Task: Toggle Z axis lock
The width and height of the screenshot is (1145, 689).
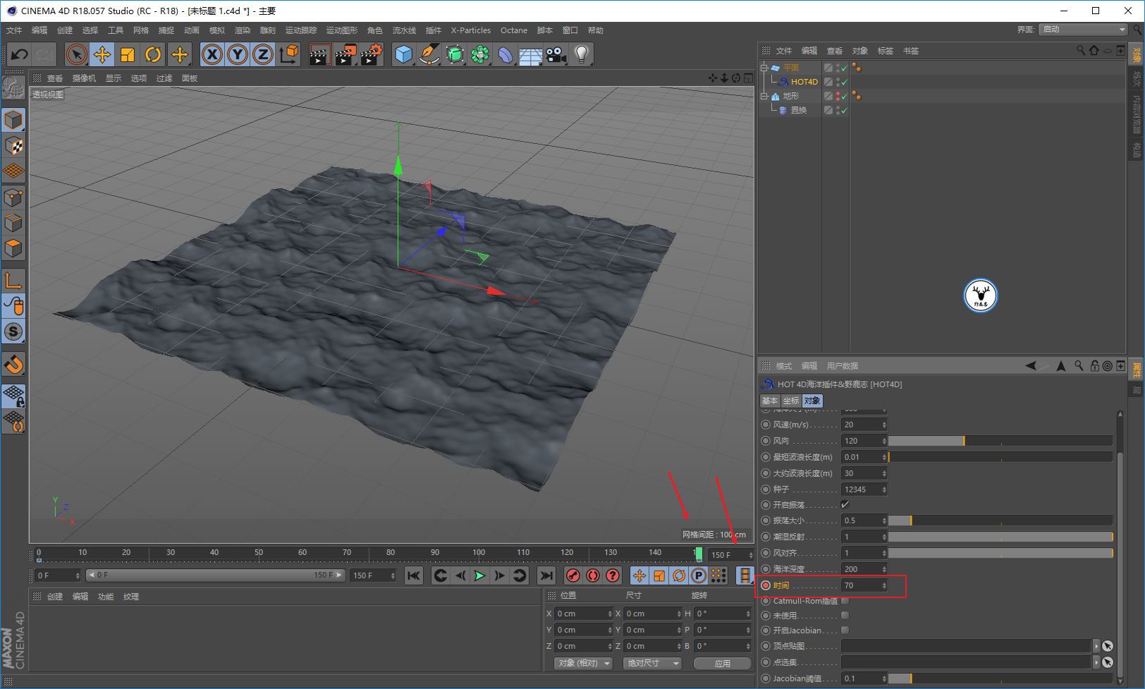Action: (x=263, y=54)
